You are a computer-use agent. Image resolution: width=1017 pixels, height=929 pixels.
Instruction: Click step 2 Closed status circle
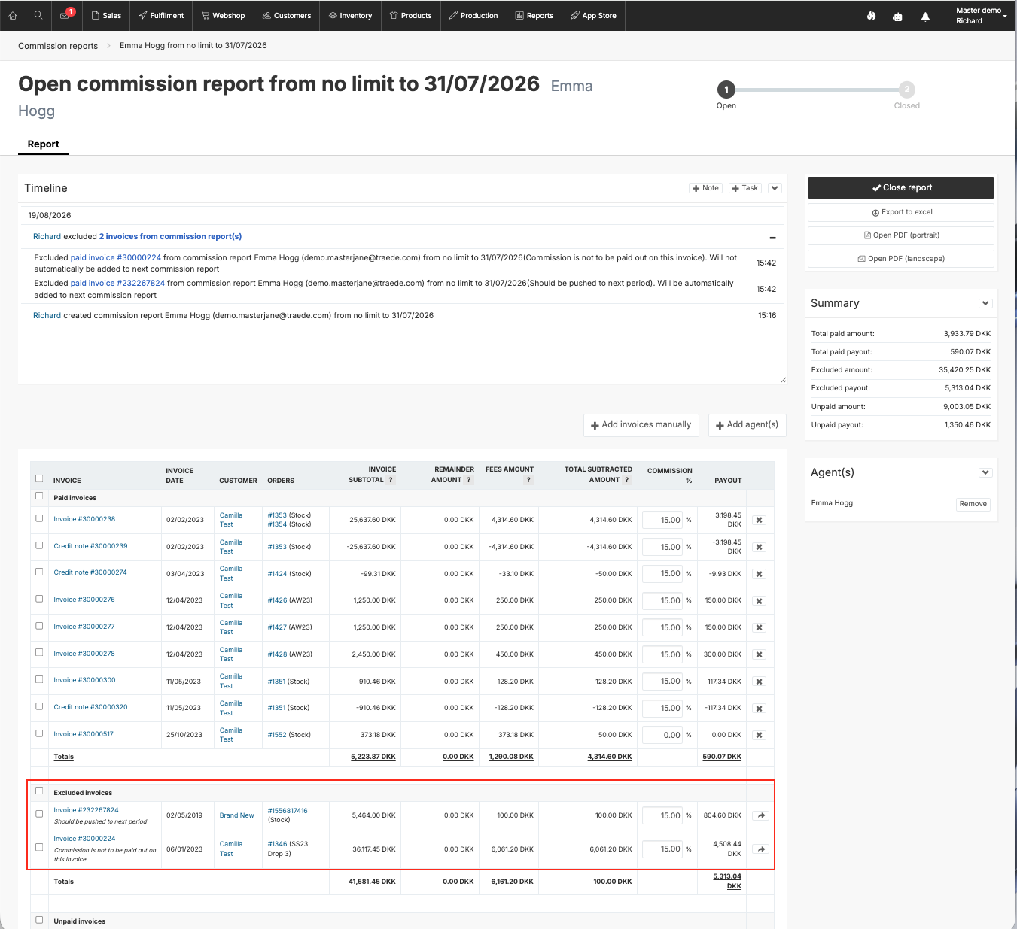907,90
